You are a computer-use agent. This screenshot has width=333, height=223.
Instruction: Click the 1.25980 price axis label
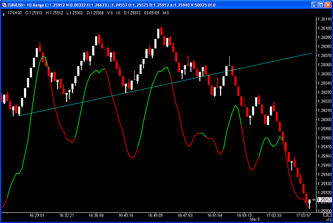point(324,138)
